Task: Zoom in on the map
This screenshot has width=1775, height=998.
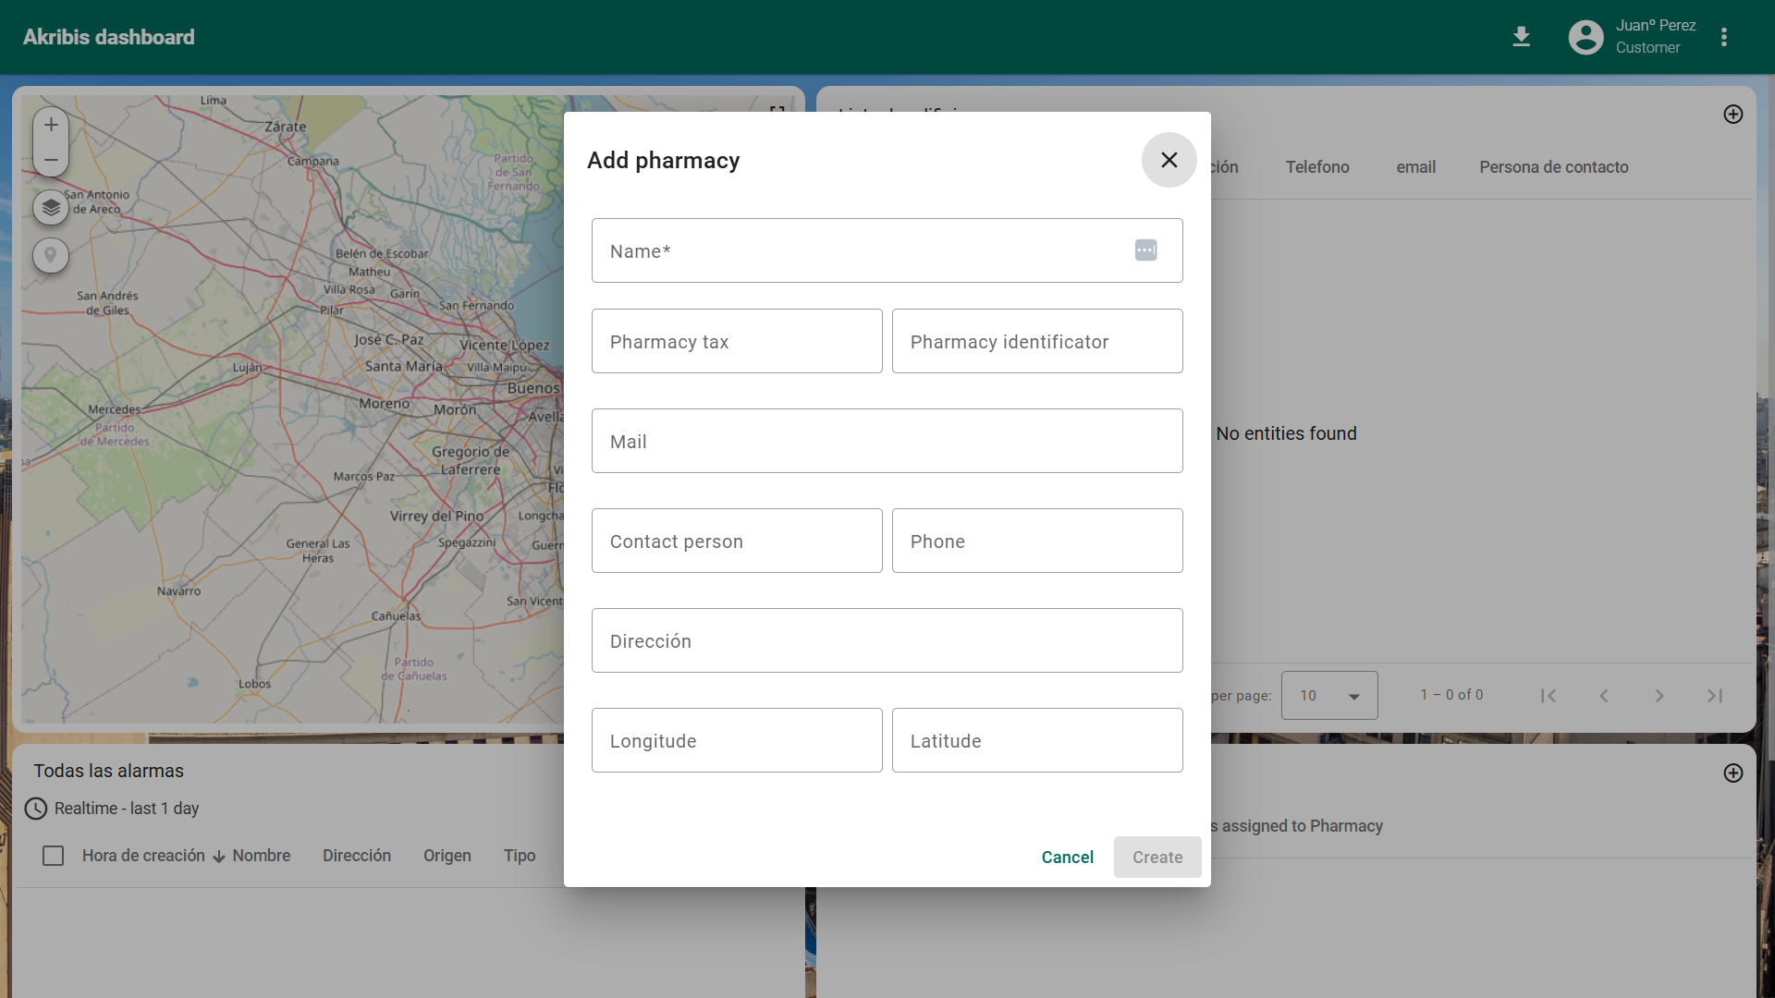Action: (51, 125)
